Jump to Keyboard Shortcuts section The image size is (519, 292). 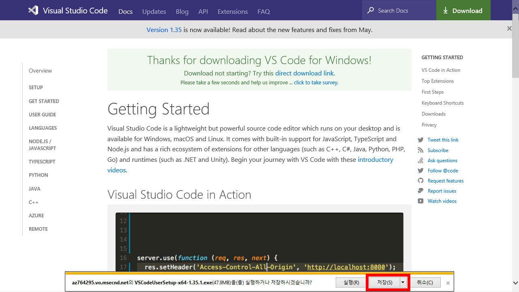pos(442,103)
